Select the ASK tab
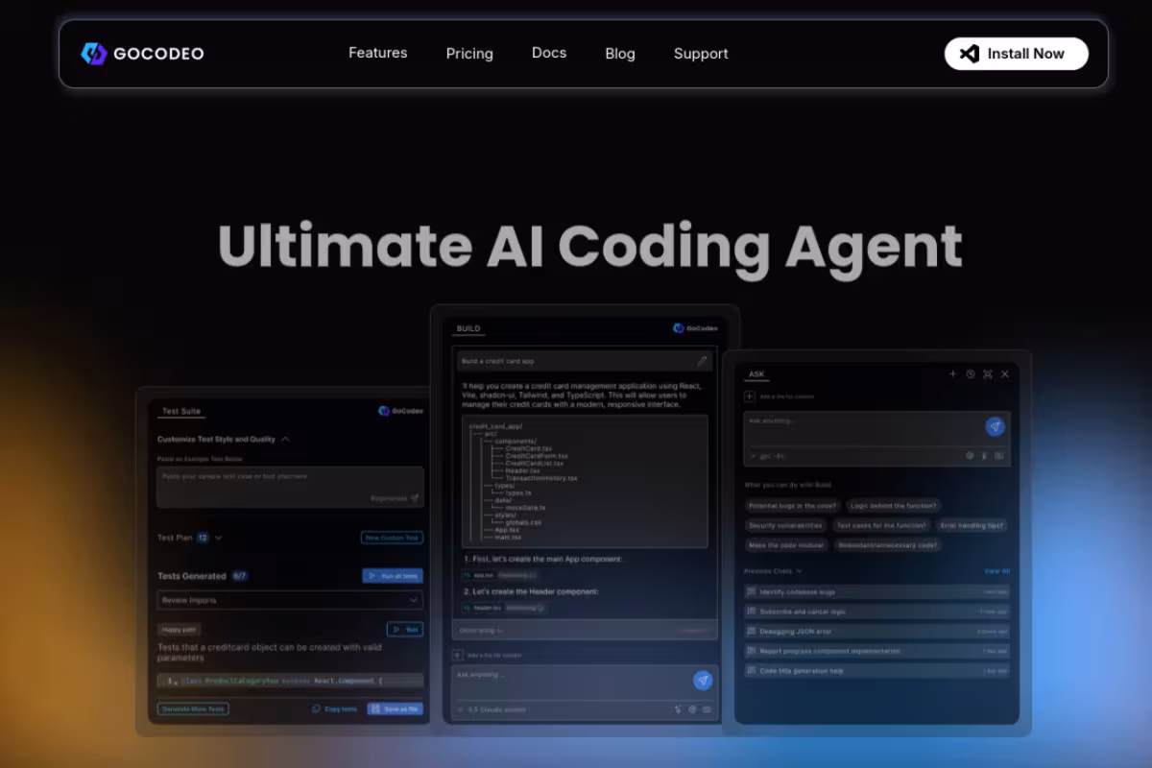Viewport: 1152px width, 768px height. 756,374
